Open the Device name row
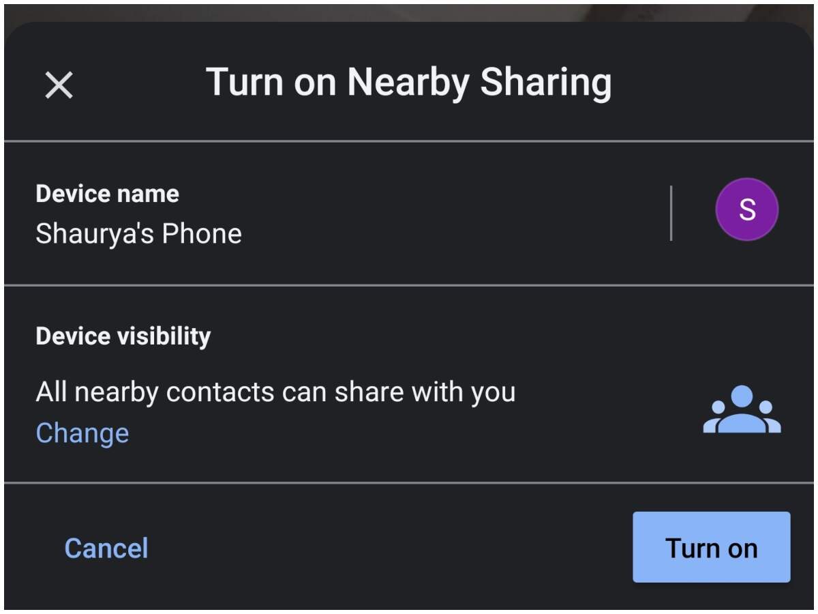818x614 pixels. pyautogui.click(x=409, y=213)
